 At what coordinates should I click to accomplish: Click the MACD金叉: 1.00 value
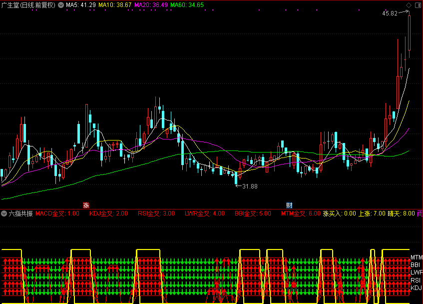57,213
